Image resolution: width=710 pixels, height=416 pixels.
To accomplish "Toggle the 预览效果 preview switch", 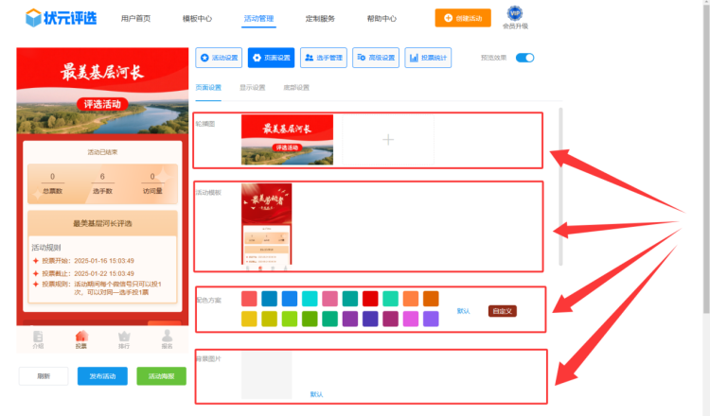I will pyautogui.click(x=524, y=58).
